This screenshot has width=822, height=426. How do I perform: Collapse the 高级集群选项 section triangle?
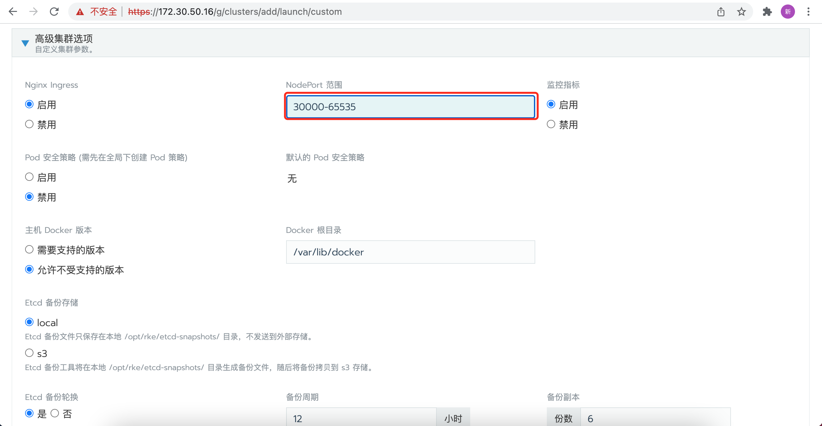[25, 43]
